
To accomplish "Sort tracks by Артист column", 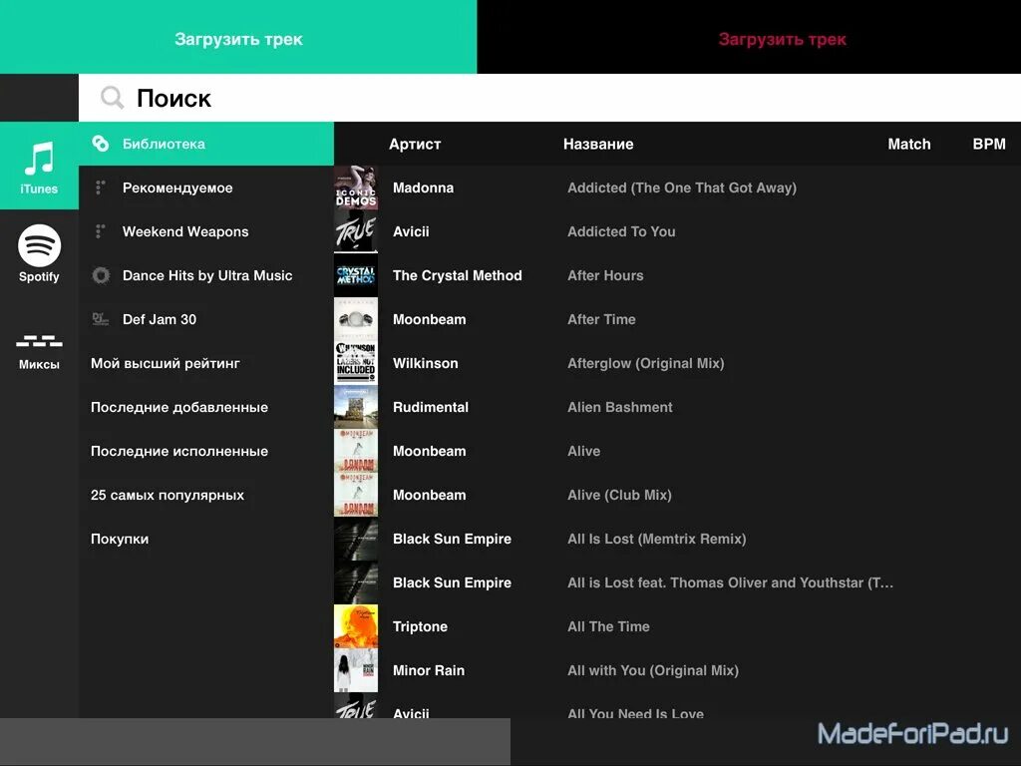I will pos(415,144).
